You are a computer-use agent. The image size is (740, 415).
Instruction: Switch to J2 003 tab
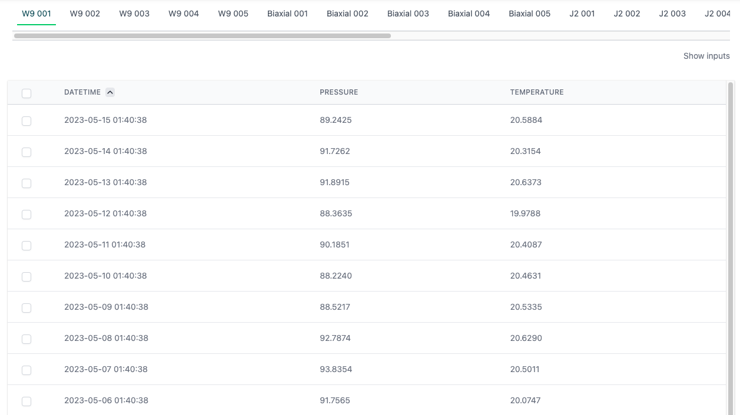(x=672, y=14)
